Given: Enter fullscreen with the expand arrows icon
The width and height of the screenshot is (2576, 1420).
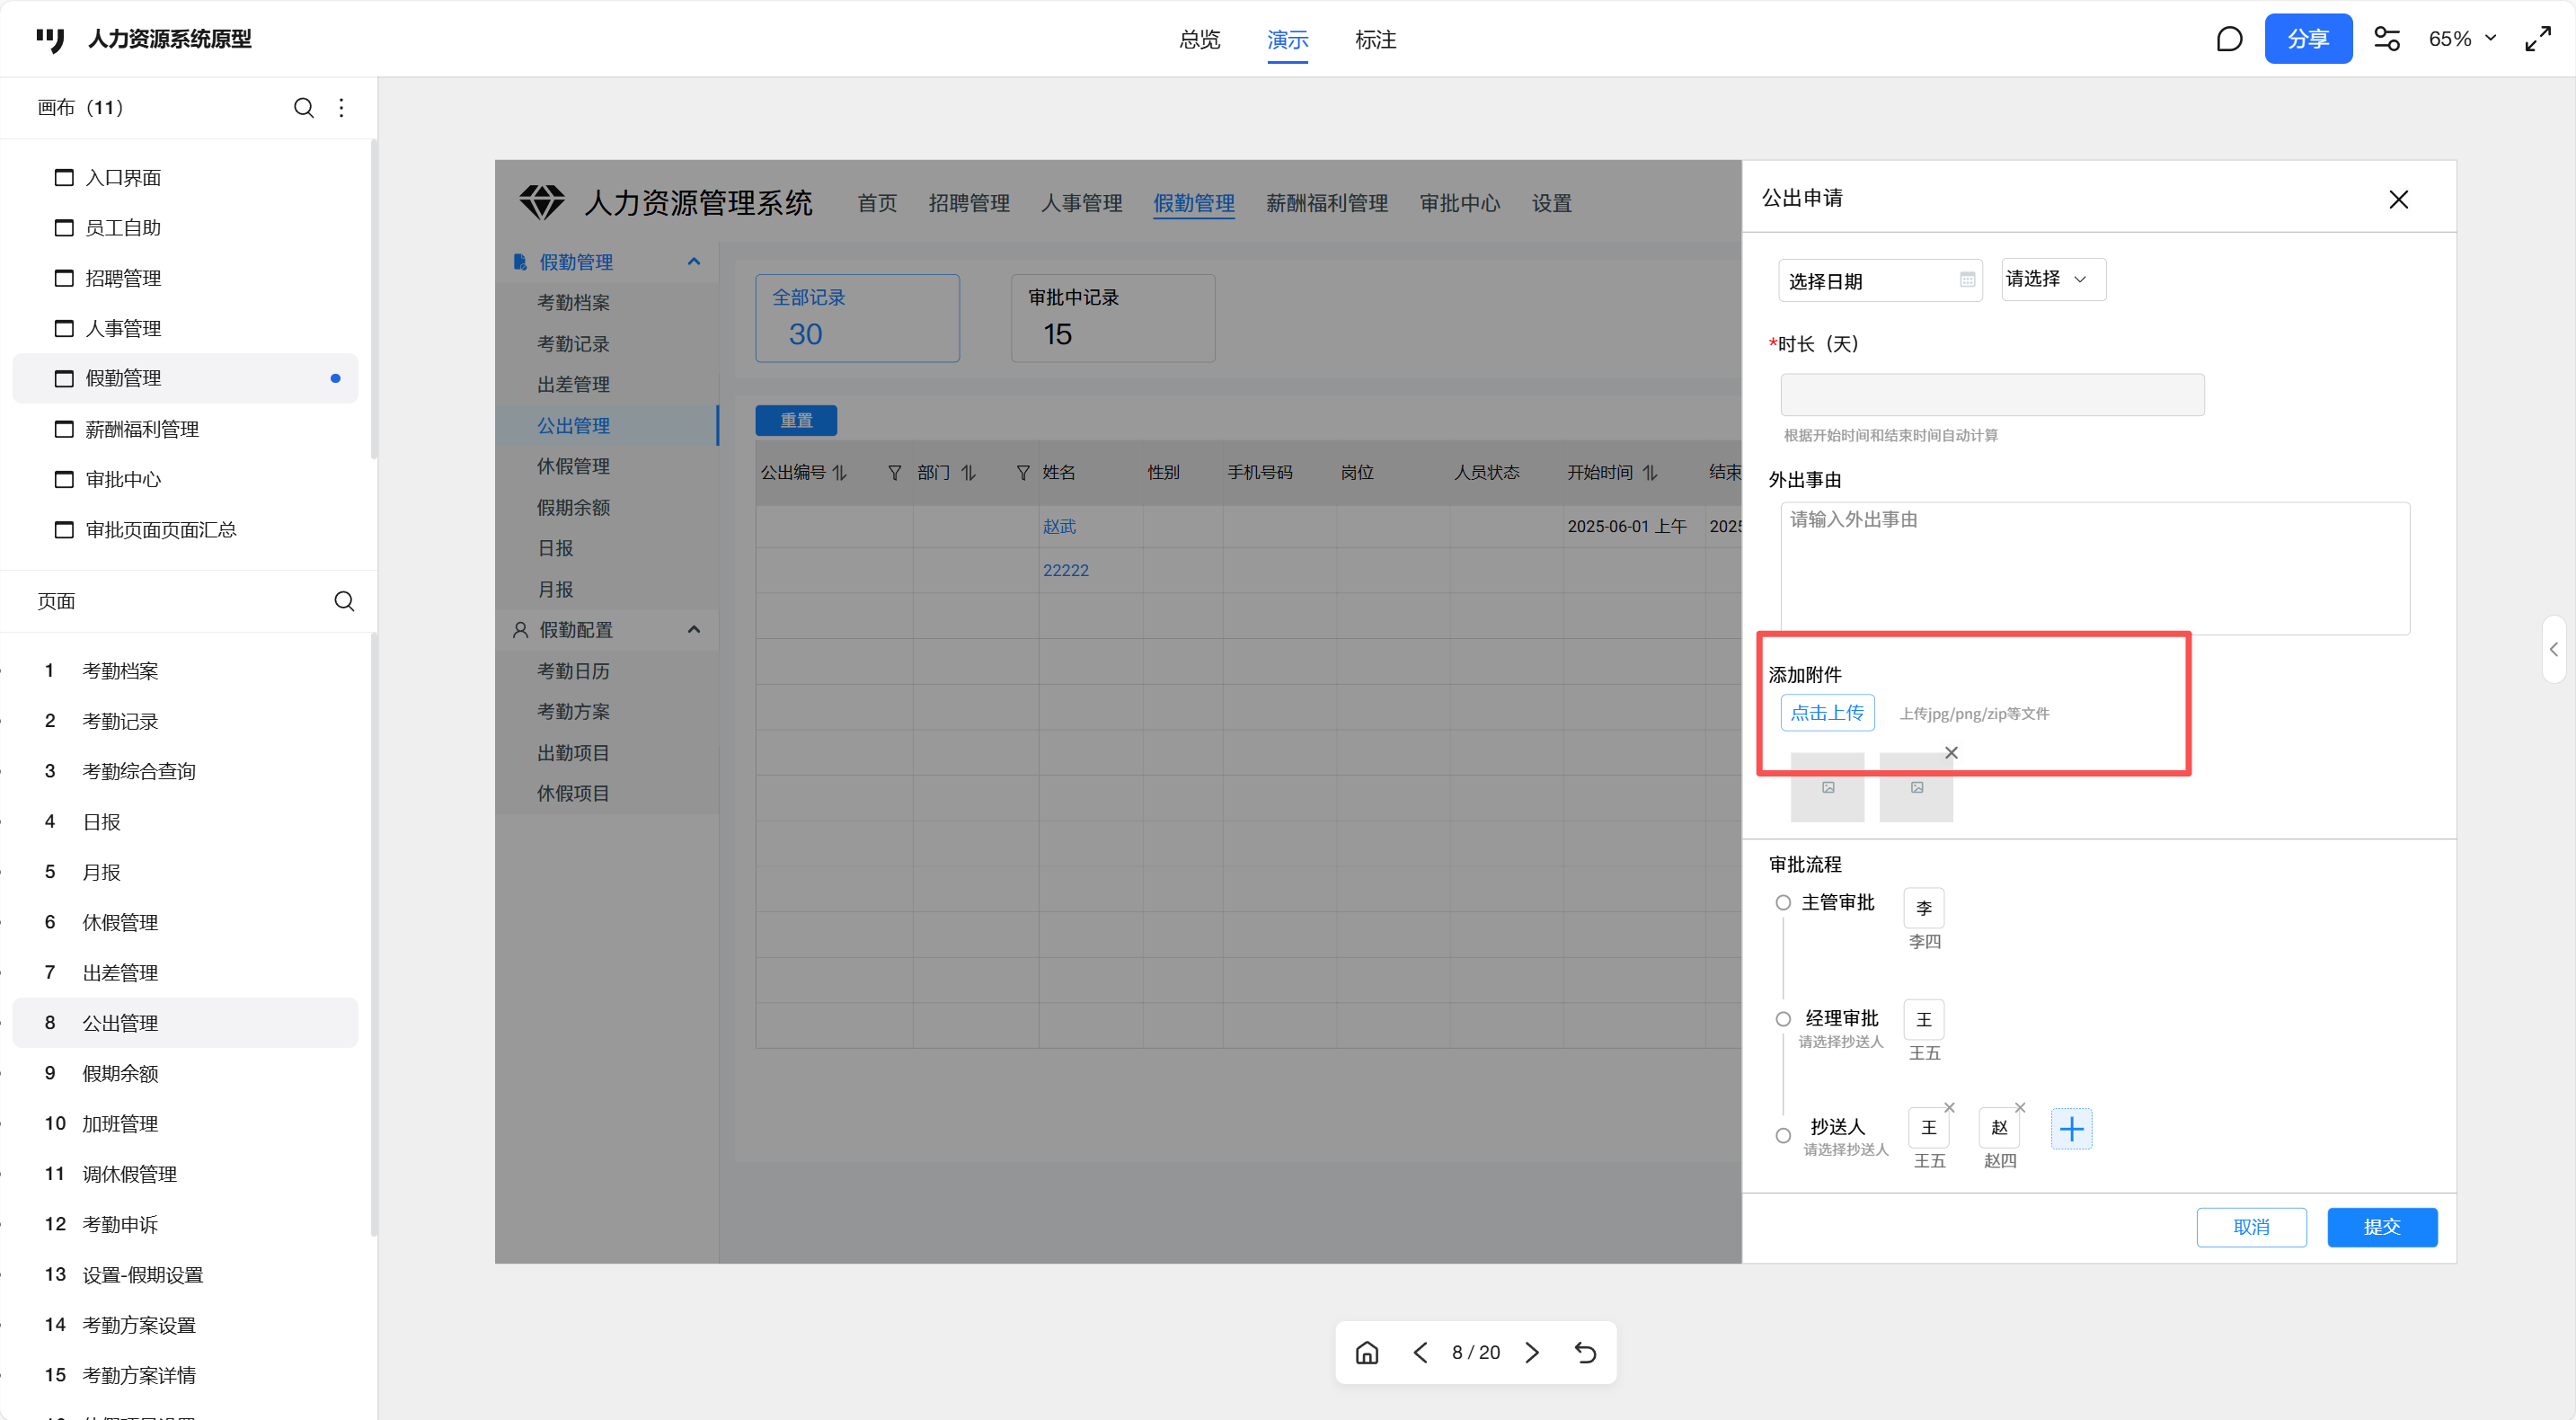Looking at the screenshot, I should coord(2538,39).
